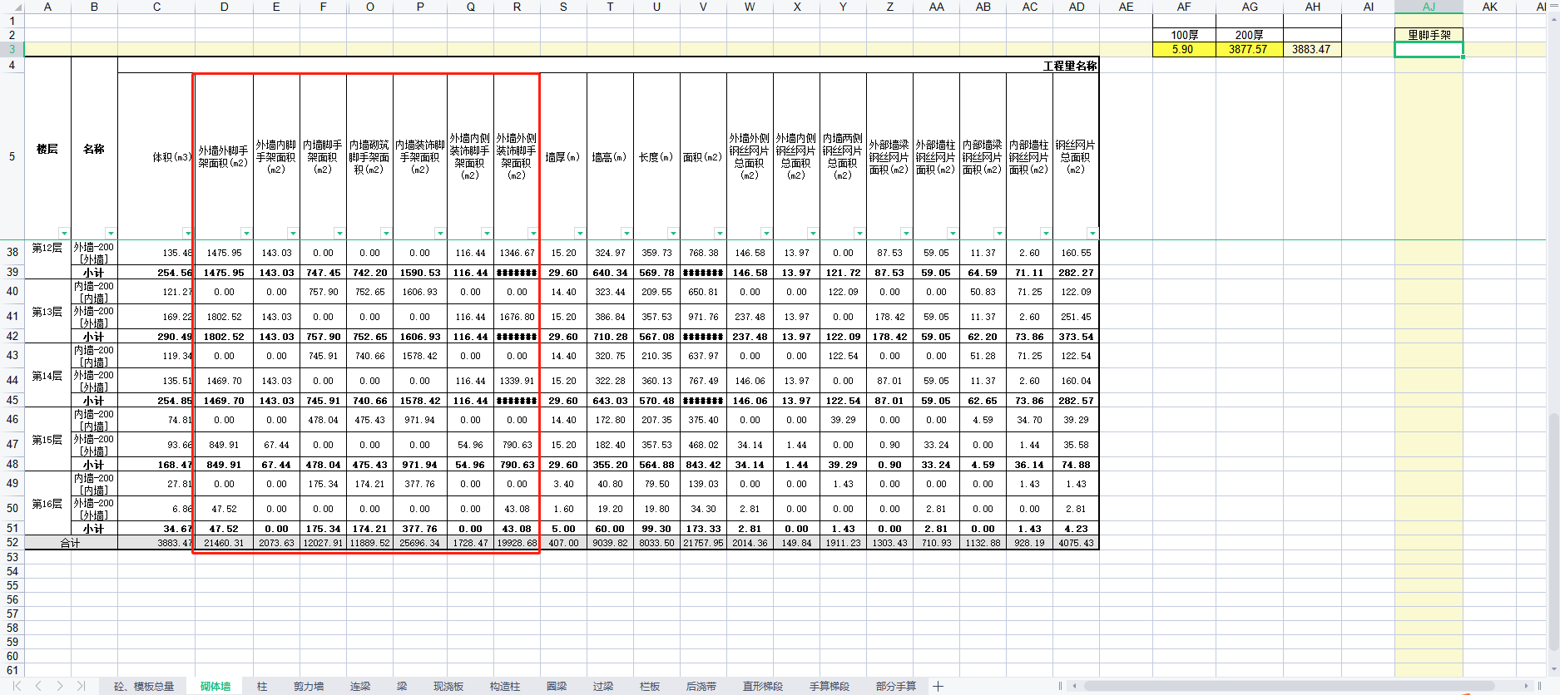The image size is (1560, 695).
Task: Switch to the 现浇板 sheet tab
Action: (x=448, y=686)
